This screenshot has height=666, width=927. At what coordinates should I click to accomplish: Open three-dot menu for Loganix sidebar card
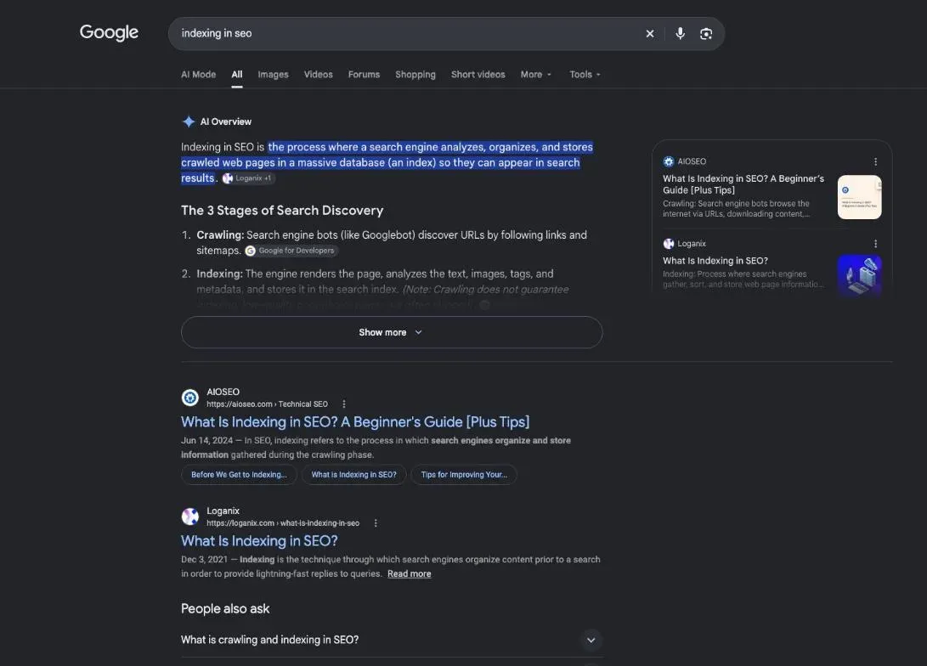pos(875,244)
